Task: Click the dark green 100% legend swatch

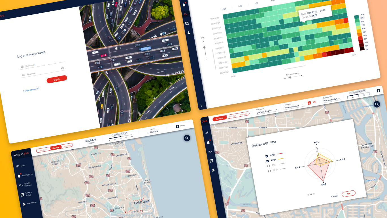Action: click(x=356, y=17)
